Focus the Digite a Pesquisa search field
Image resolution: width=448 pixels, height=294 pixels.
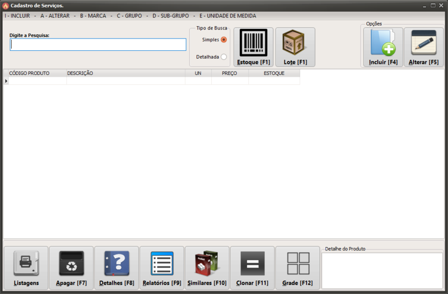pos(98,45)
